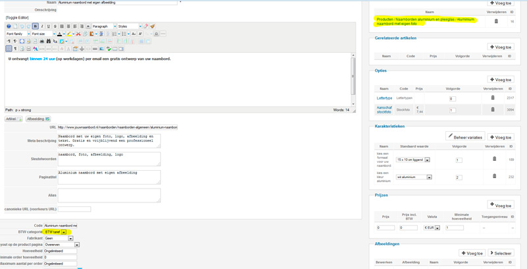This screenshot has height=269, width=527.
Task: Open the editor help icon
Action: click(x=9, y=26)
